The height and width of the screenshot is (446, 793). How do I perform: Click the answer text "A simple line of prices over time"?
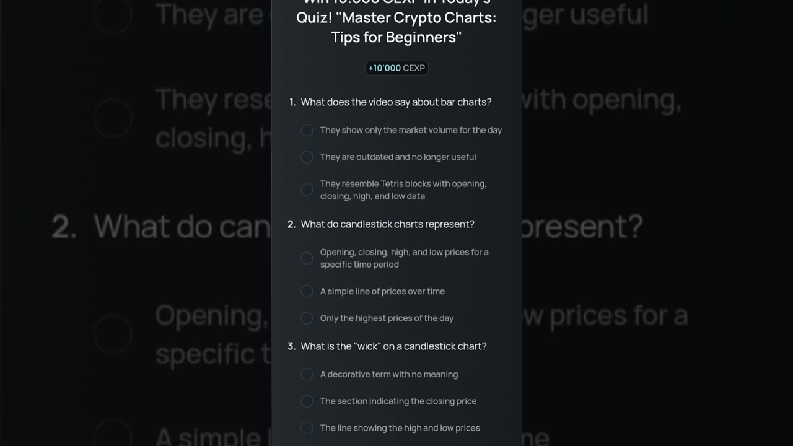pos(382,291)
